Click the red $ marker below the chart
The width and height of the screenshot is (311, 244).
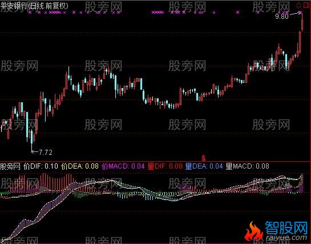(x=204, y=158)
